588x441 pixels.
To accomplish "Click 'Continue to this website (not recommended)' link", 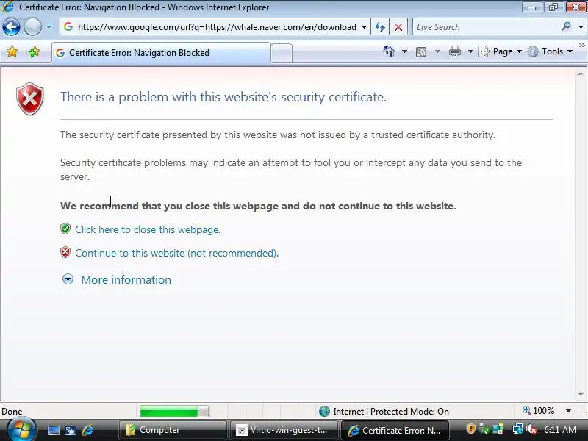I will click(x=176, y=253).
